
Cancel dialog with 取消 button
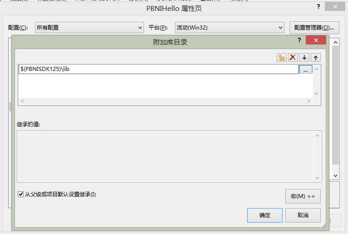point(303,215)
